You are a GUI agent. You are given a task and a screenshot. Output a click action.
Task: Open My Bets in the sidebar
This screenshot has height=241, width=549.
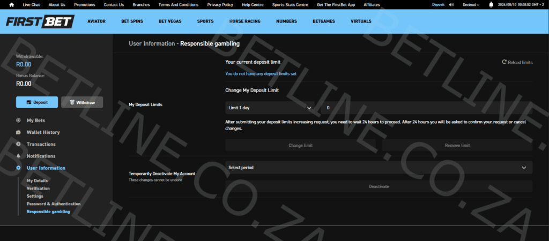[36, 120]
